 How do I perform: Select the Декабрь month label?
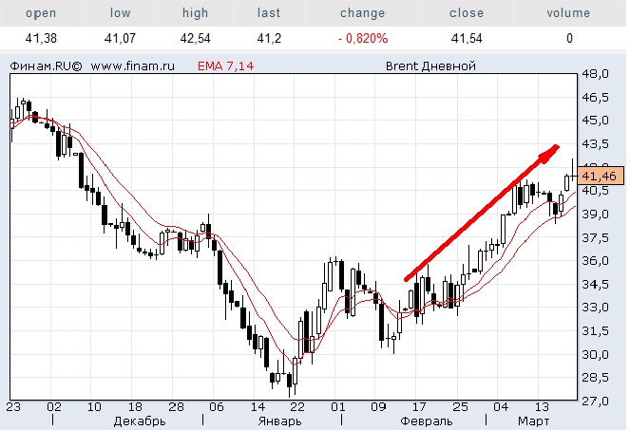(139, 420)
